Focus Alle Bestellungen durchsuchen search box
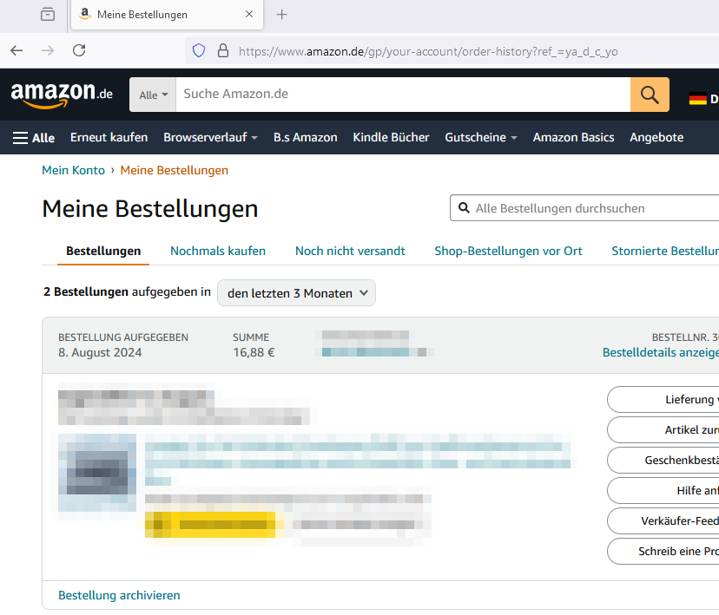Image resolution: width=719 pixels, height=615 pixels. point(584,208)
